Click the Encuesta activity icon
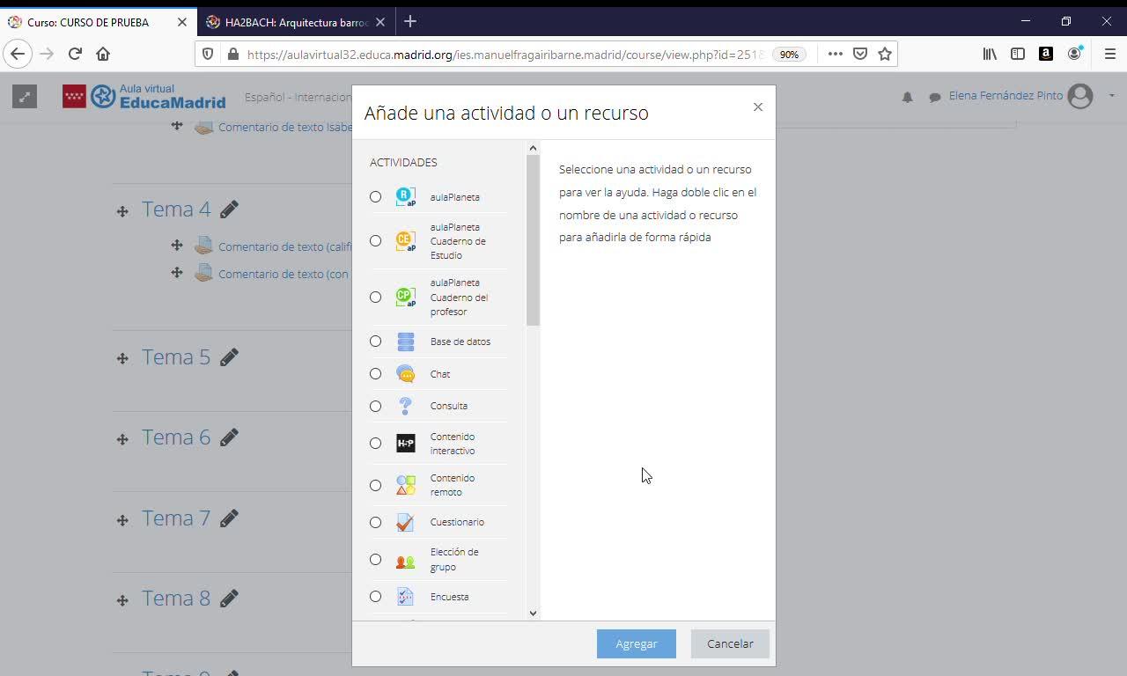This screenshot has height=676, width=1127. (x=406, y=597)
